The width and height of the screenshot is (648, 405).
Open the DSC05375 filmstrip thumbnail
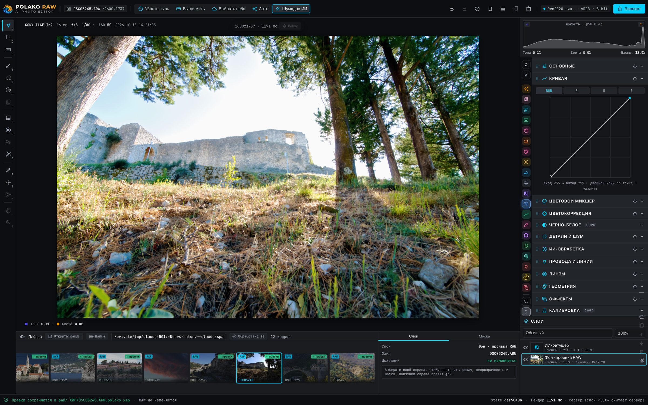306,368
